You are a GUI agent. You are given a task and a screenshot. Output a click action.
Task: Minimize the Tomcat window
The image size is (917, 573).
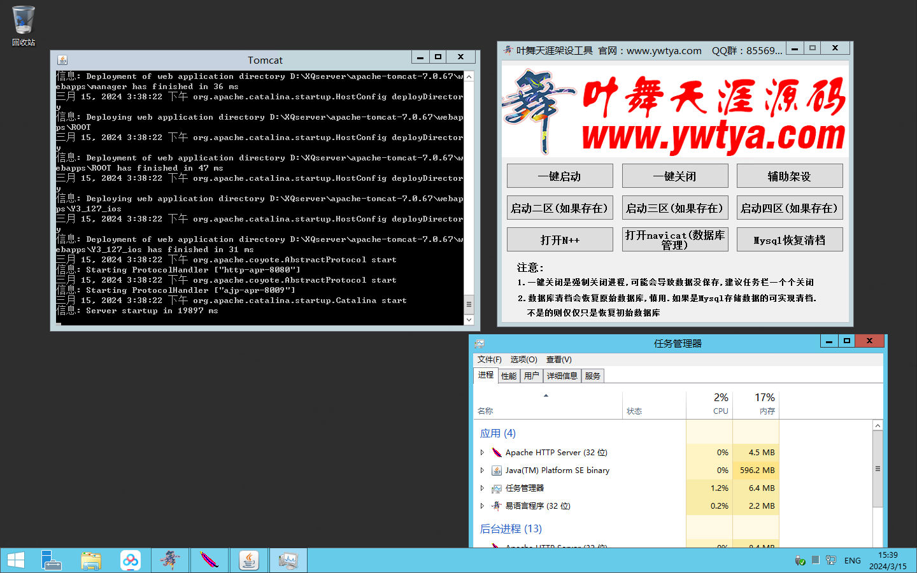tap(420, 57)
